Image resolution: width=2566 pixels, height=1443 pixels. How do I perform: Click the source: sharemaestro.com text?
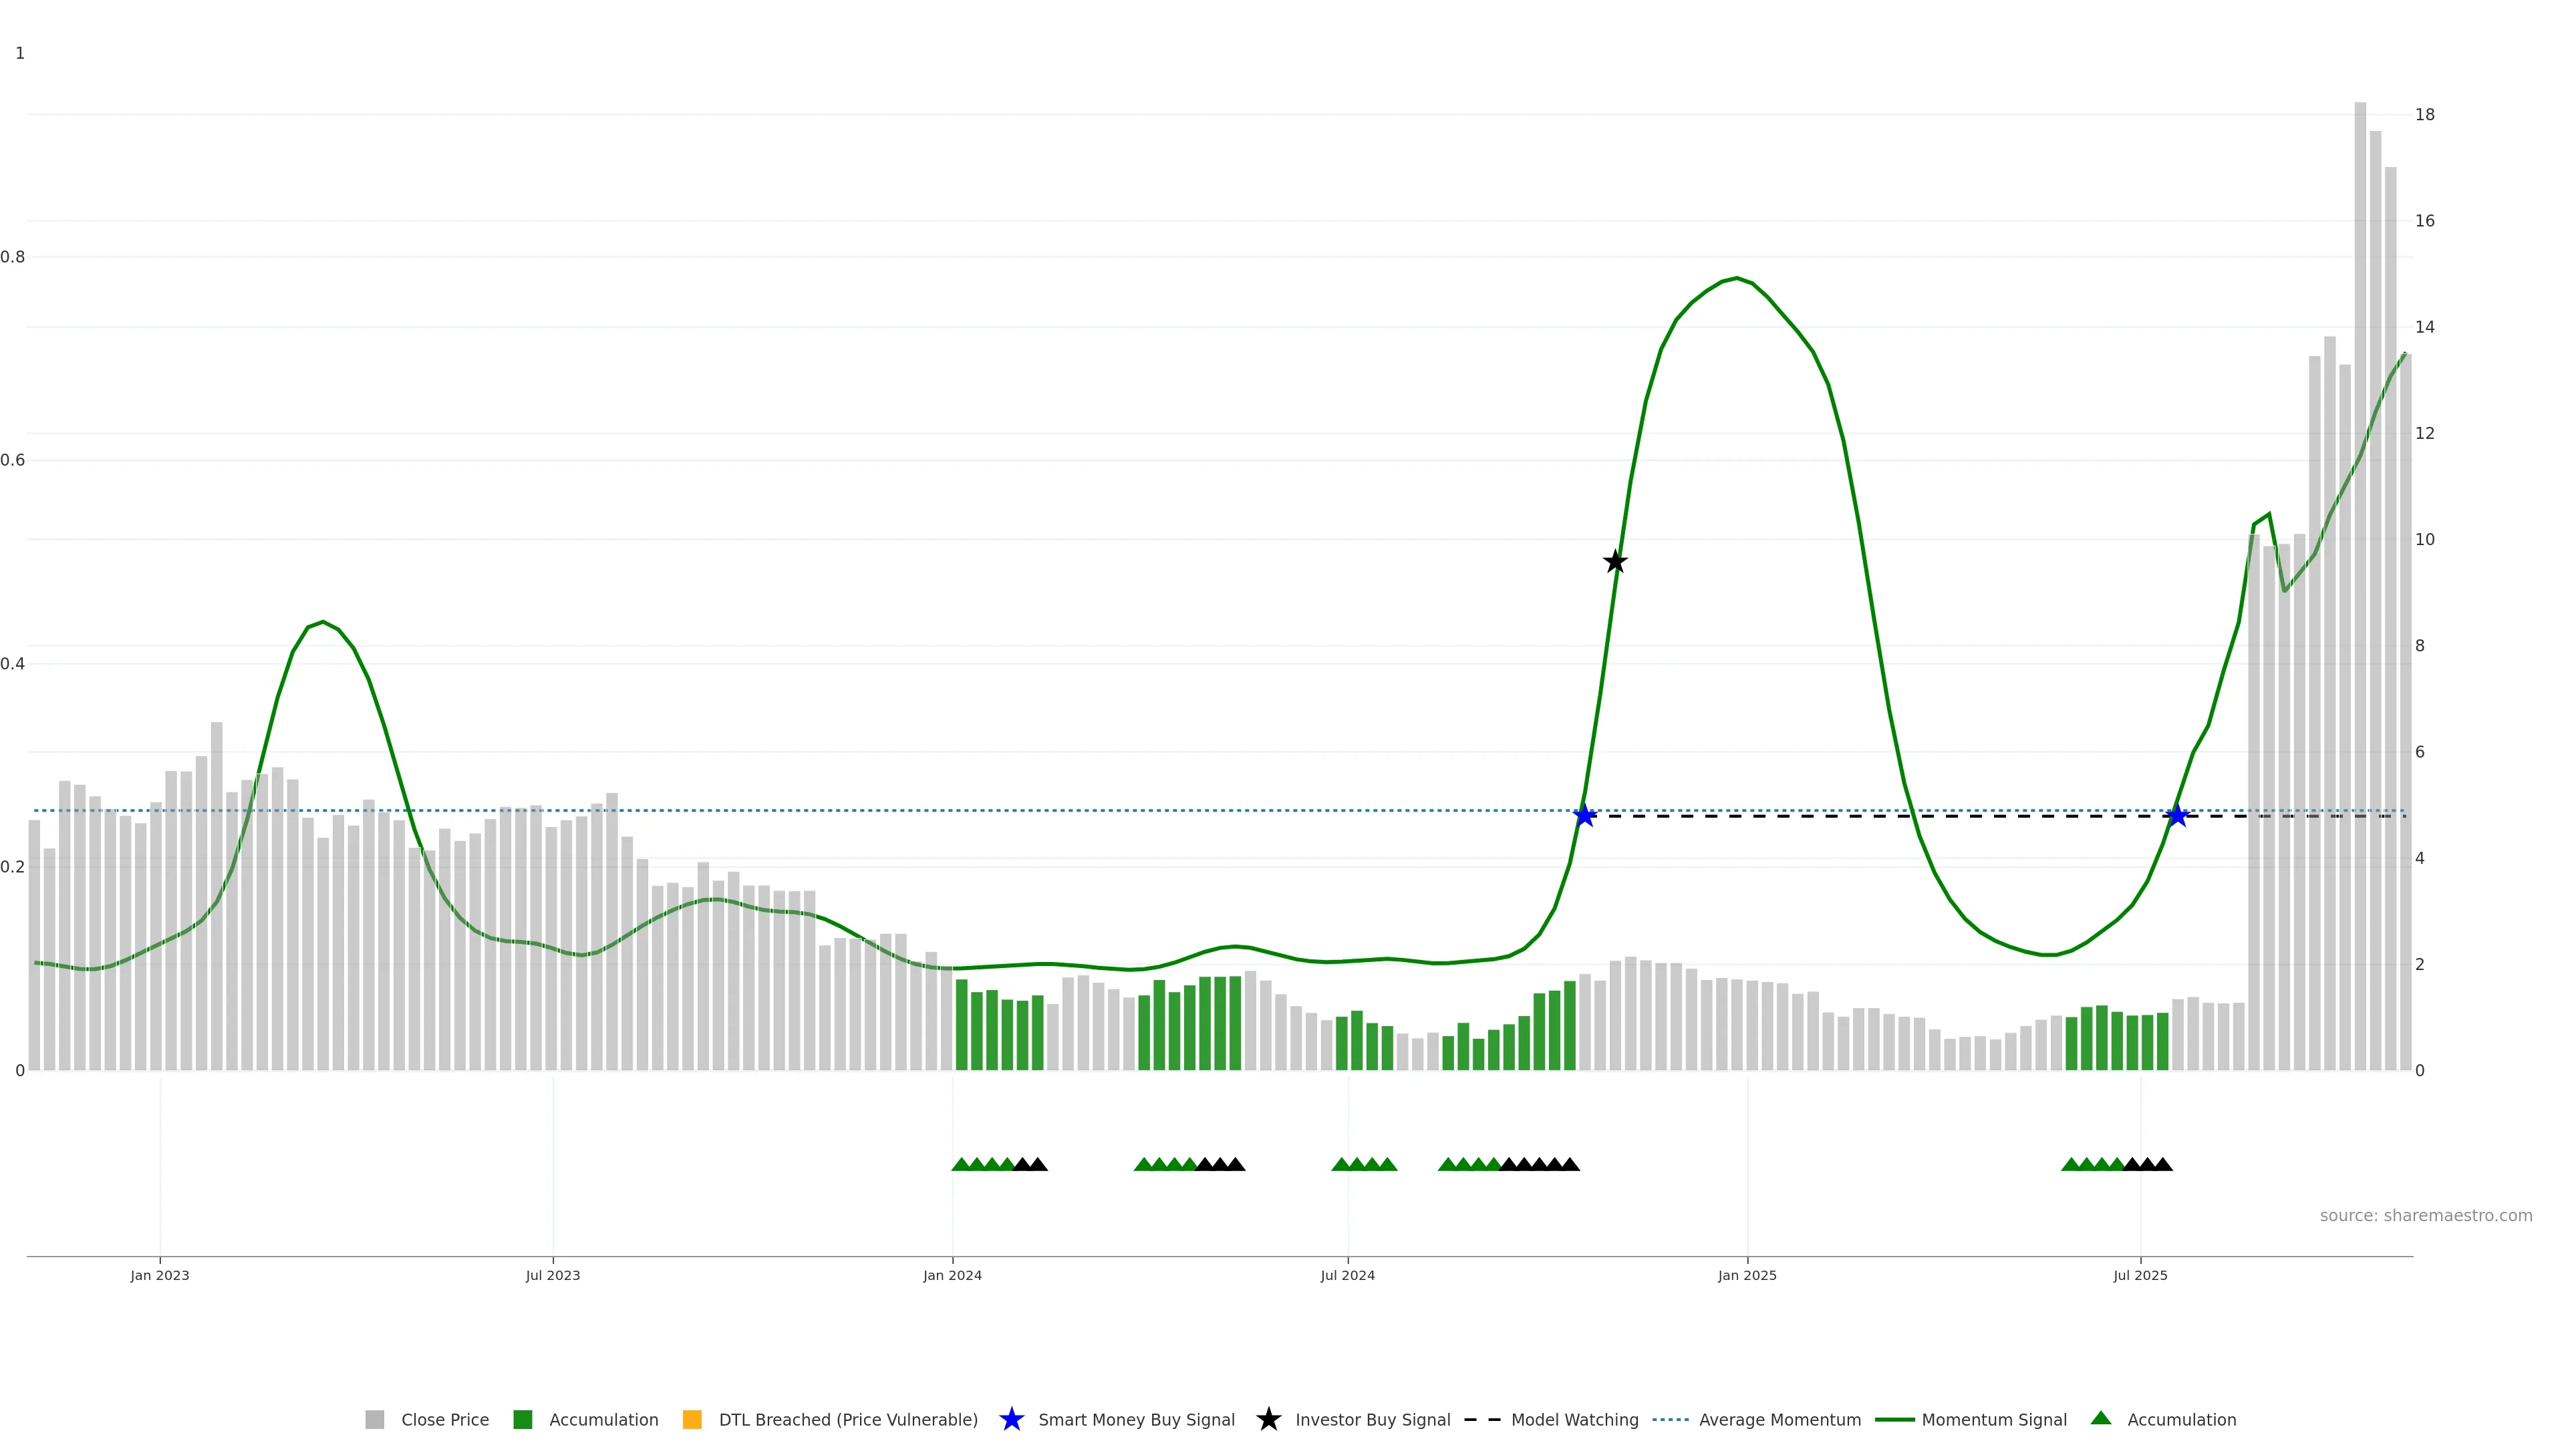click(x=2426, y=1215)
